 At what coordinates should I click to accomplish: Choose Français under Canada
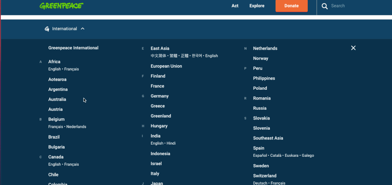pos(71,165)
